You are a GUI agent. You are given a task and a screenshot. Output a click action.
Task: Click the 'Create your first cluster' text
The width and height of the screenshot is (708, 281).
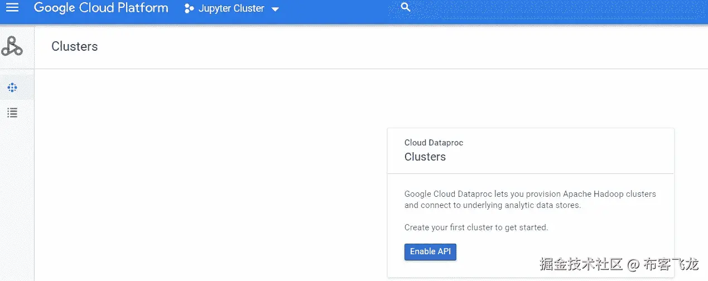coord(476,227)
